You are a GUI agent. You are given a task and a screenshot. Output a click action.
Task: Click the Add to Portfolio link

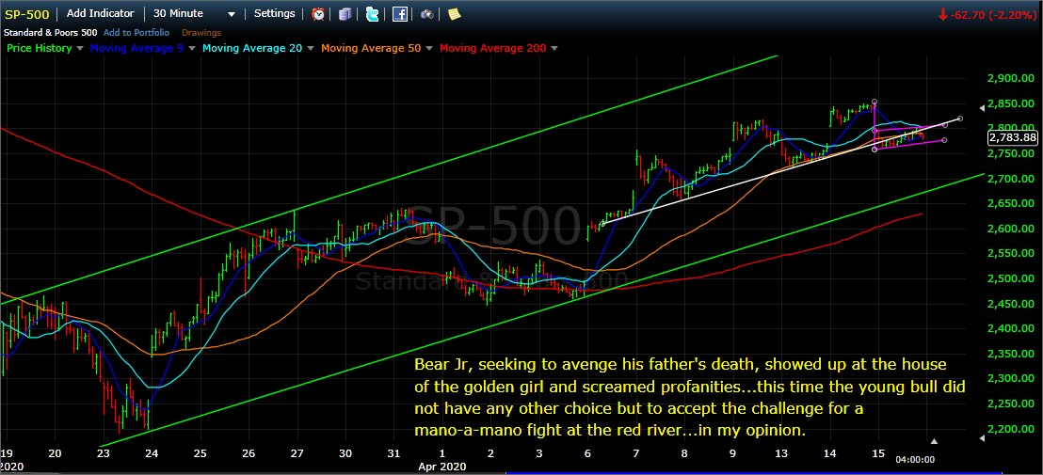[x=137, y=32]
